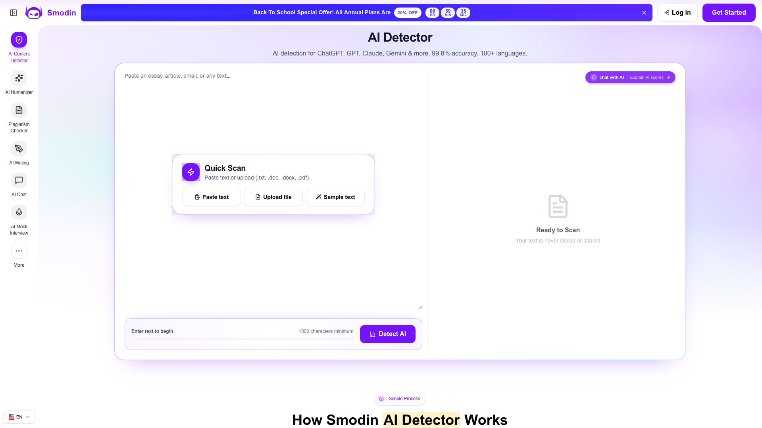
Task: Open the AI Humanizer tool
Action: 19,83
